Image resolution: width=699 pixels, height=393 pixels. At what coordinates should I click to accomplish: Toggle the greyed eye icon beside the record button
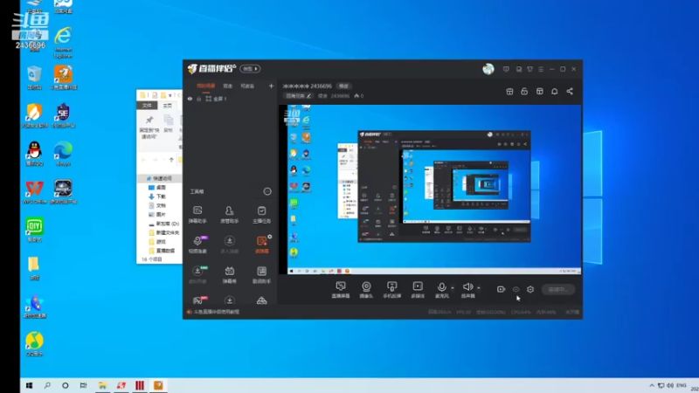(x=516, y=289)
